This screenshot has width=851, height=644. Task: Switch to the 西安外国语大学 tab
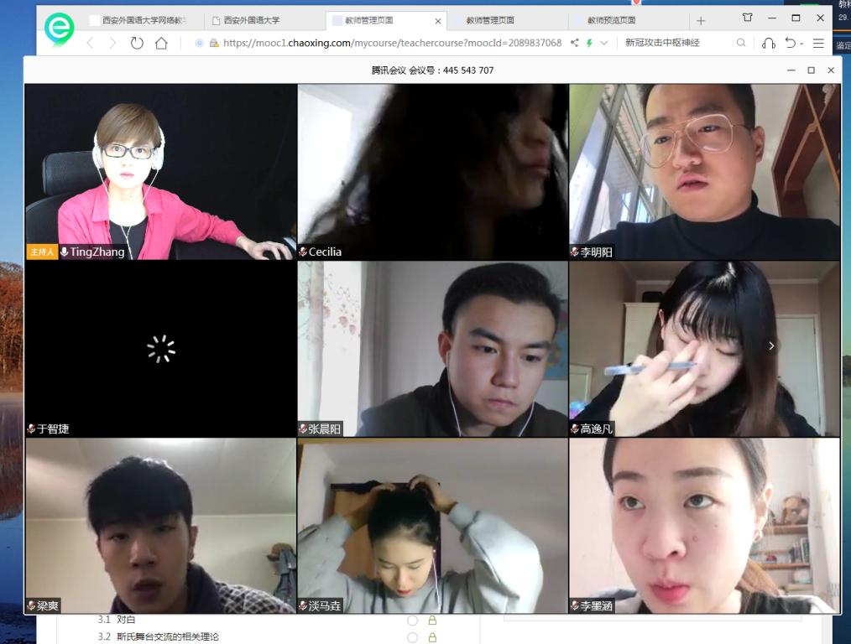tap(252, 20)
